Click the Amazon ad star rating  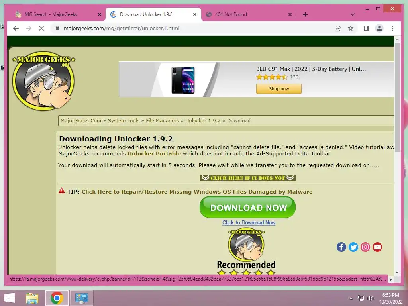(x=272, y=77)
